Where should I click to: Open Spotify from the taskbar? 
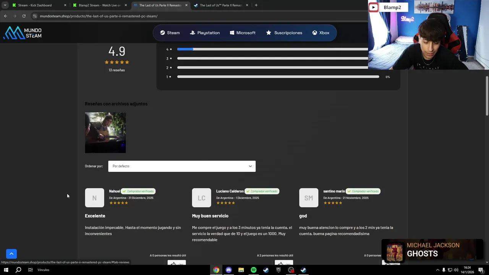click(254, 270)
